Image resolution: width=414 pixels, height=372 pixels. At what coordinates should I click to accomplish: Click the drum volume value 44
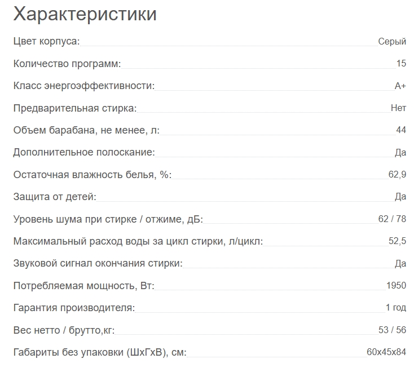[x=401, y=130]
